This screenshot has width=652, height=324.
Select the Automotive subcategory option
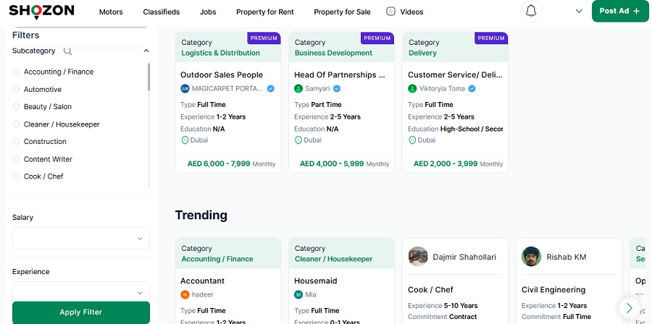[17, 90]
